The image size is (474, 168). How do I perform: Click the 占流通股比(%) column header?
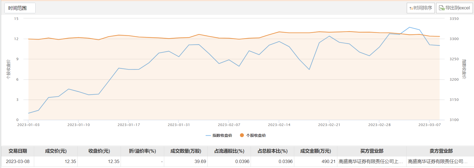pos(229,151)
